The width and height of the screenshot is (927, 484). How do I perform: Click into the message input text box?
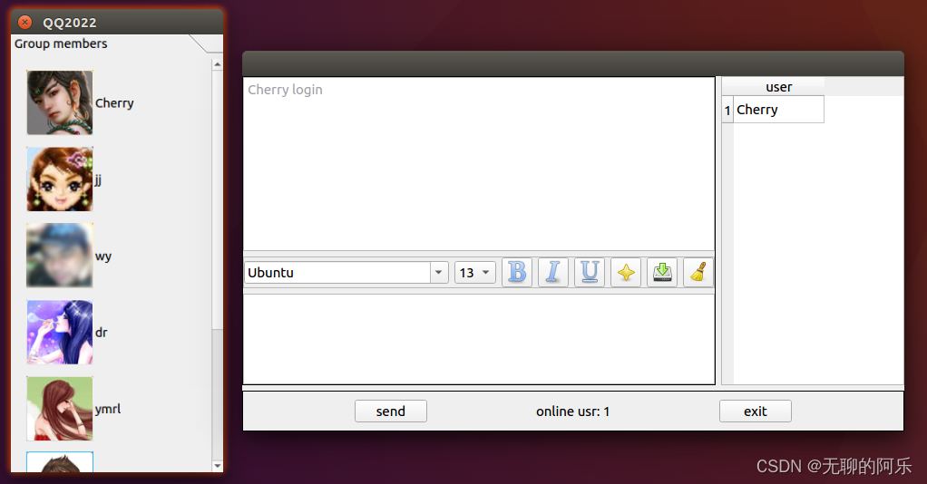[479, 339]
